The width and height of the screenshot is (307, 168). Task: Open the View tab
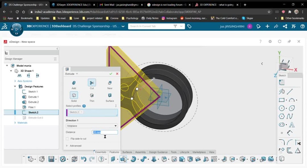pyautogui.click(x=211, y=152)
